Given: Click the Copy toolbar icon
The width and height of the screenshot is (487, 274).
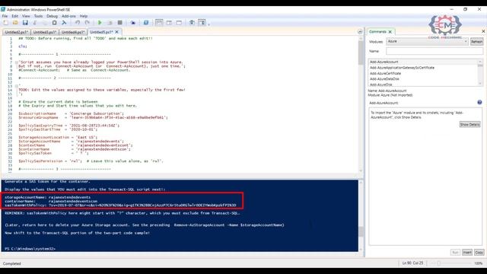Looking at the screenshot, I should 44,23.
